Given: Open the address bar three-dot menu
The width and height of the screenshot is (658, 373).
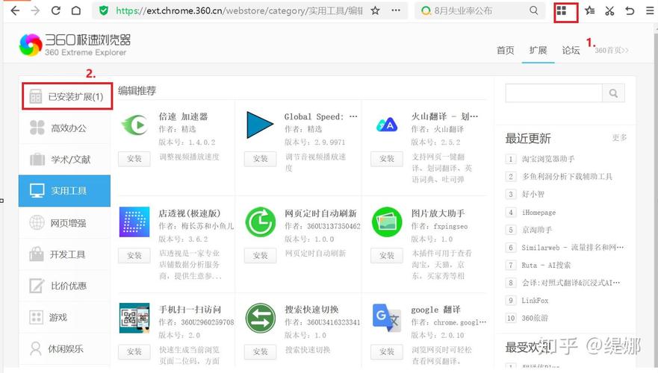Looking at the screenshot, I should pos(396,10).
